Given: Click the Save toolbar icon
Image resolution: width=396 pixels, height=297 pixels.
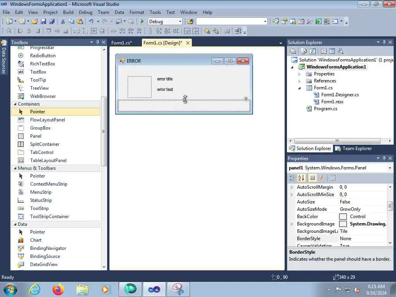Looking at the screenshot, I should click(x=43, y=22).
